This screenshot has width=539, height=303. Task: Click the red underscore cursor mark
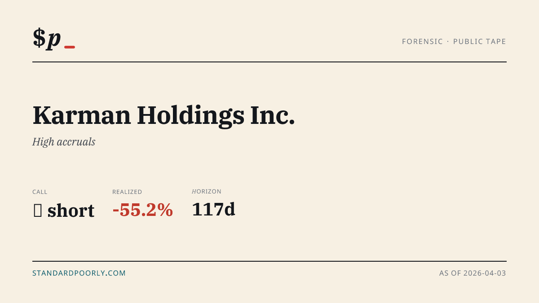(70, 47)
